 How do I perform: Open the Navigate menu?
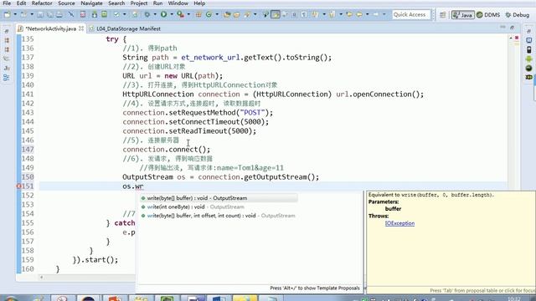[x=91, y=3]
